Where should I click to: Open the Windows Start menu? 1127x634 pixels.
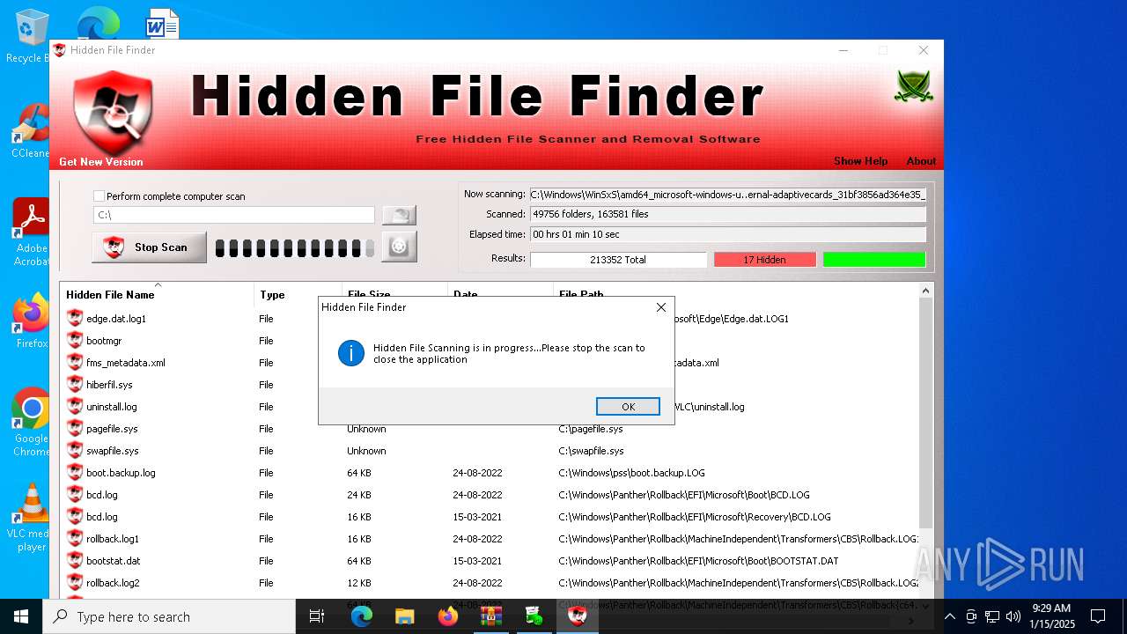point(21,616)
